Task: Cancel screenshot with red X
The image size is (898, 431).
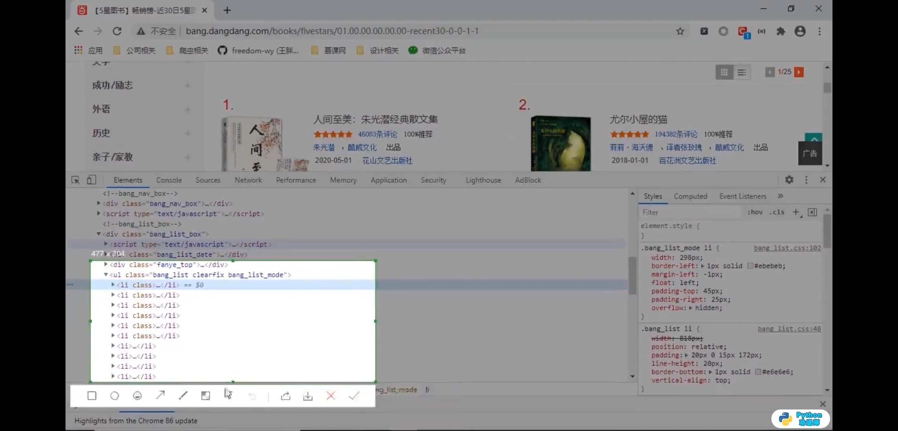Action: [x=331, y=395]
